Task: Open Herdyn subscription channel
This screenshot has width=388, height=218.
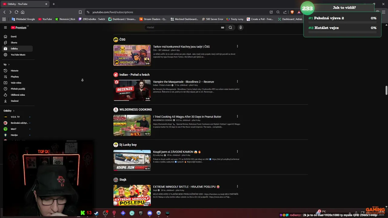Action: click(x=17, y=135)
